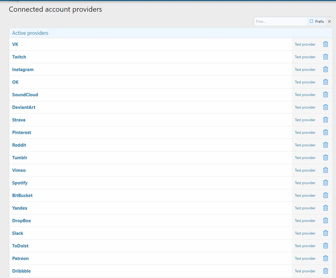Click the trash icon next to Reddit
This screenshot has width=336, height=278.
click(325, 145)
